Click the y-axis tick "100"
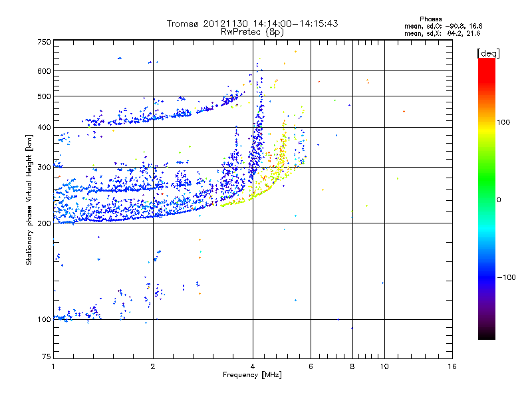Image resolution: width=532 pixels, height=399 pixels. 45,320
